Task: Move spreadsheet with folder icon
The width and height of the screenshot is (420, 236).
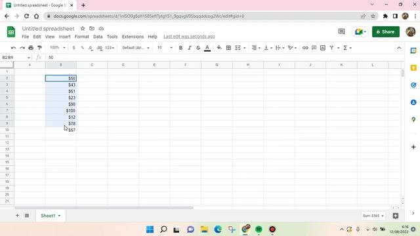Action: click(x=92, y=28)
